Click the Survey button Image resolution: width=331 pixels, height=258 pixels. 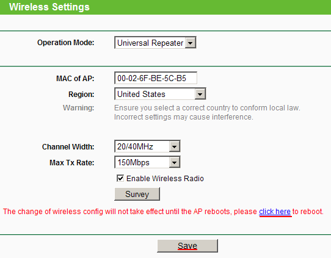pos(137,194)
